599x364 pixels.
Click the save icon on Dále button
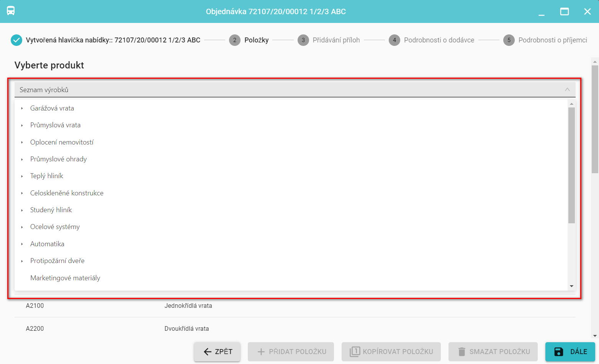[x=559, y=352]
